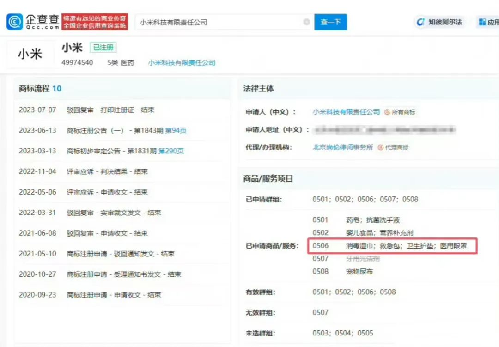Select the 2022-11-04 评审应诉 判决结果 row
Viewport: 499px width, 347px height.
coord(83,171)
